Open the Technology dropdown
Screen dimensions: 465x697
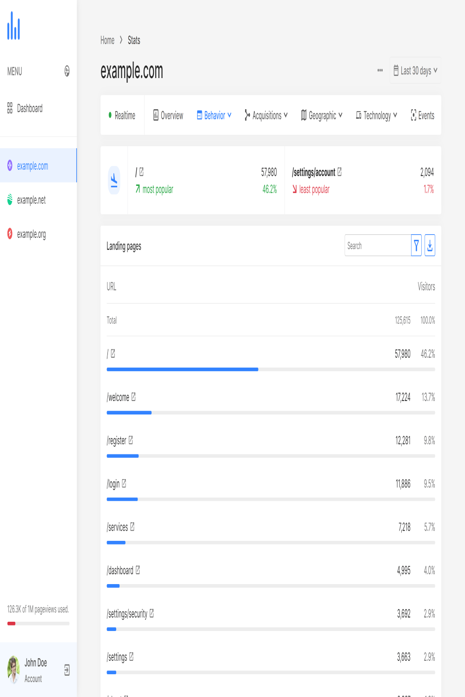(x=377, y=115)
